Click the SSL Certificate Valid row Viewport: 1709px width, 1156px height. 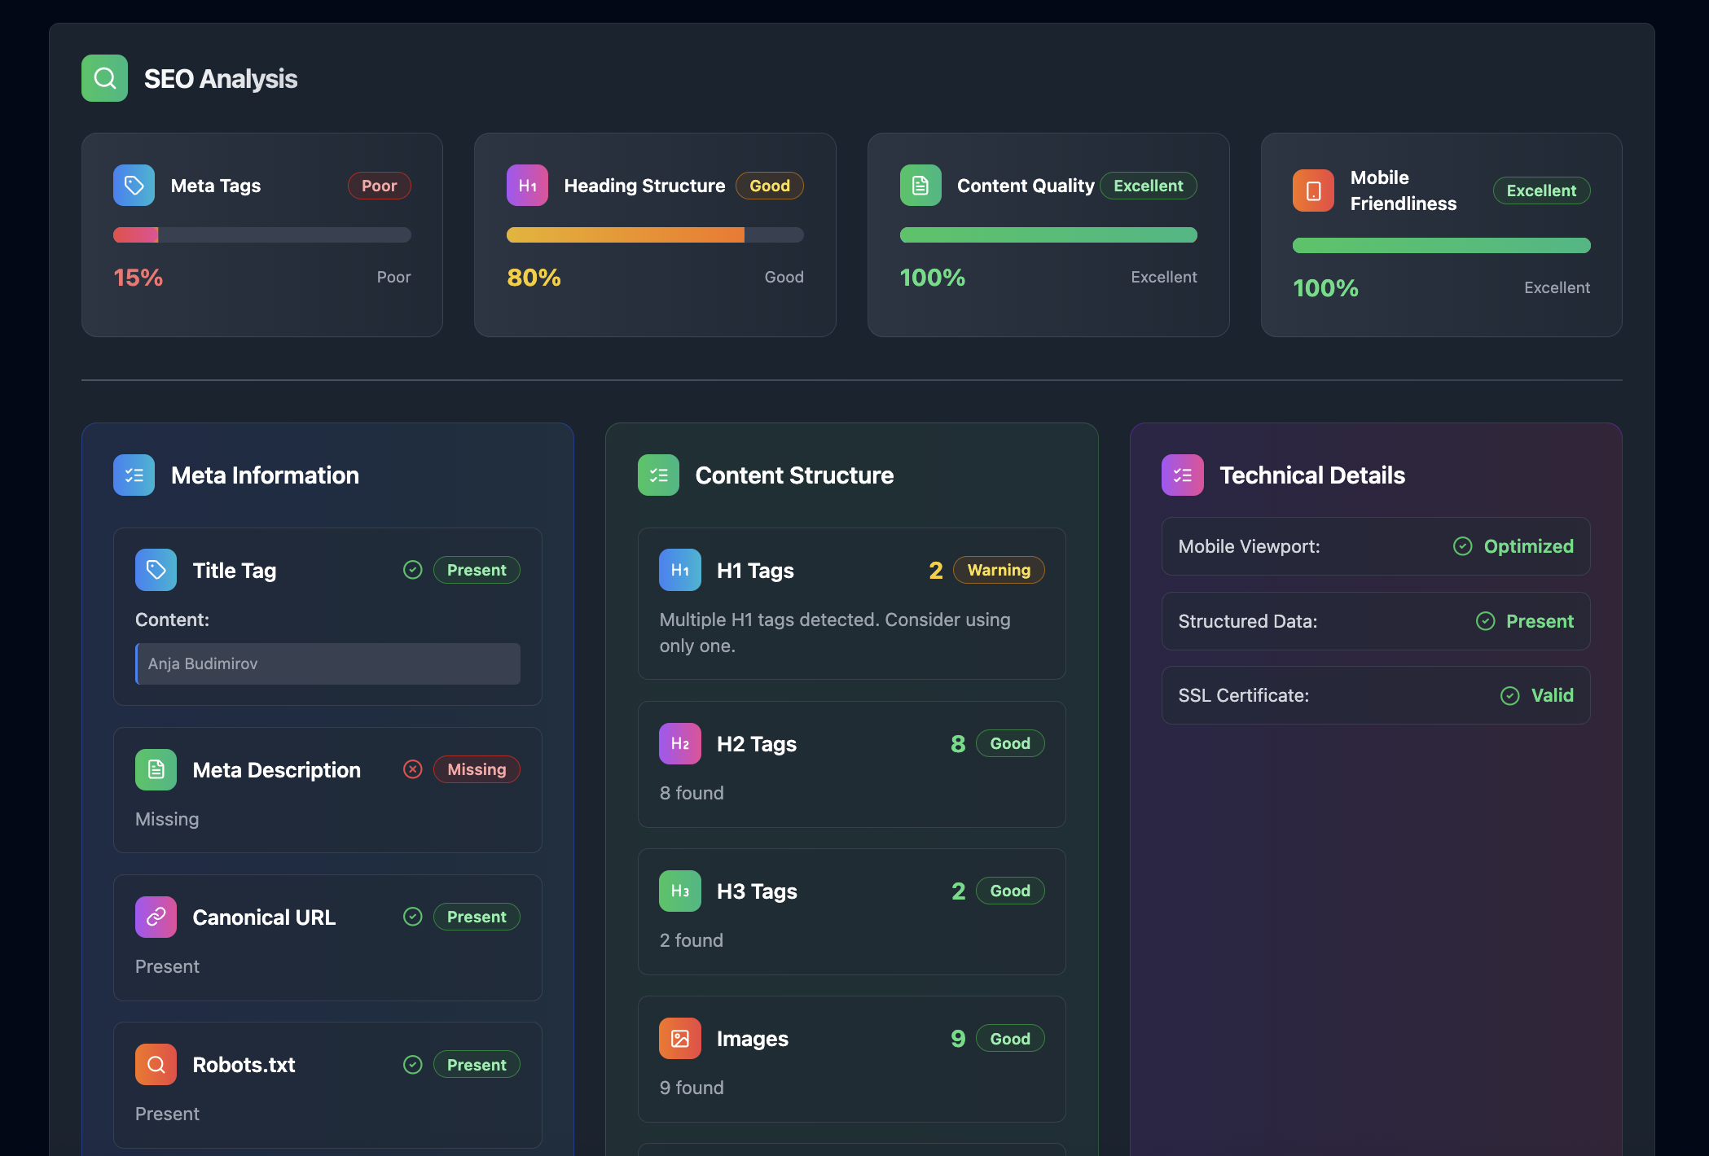coord(1375,695)
